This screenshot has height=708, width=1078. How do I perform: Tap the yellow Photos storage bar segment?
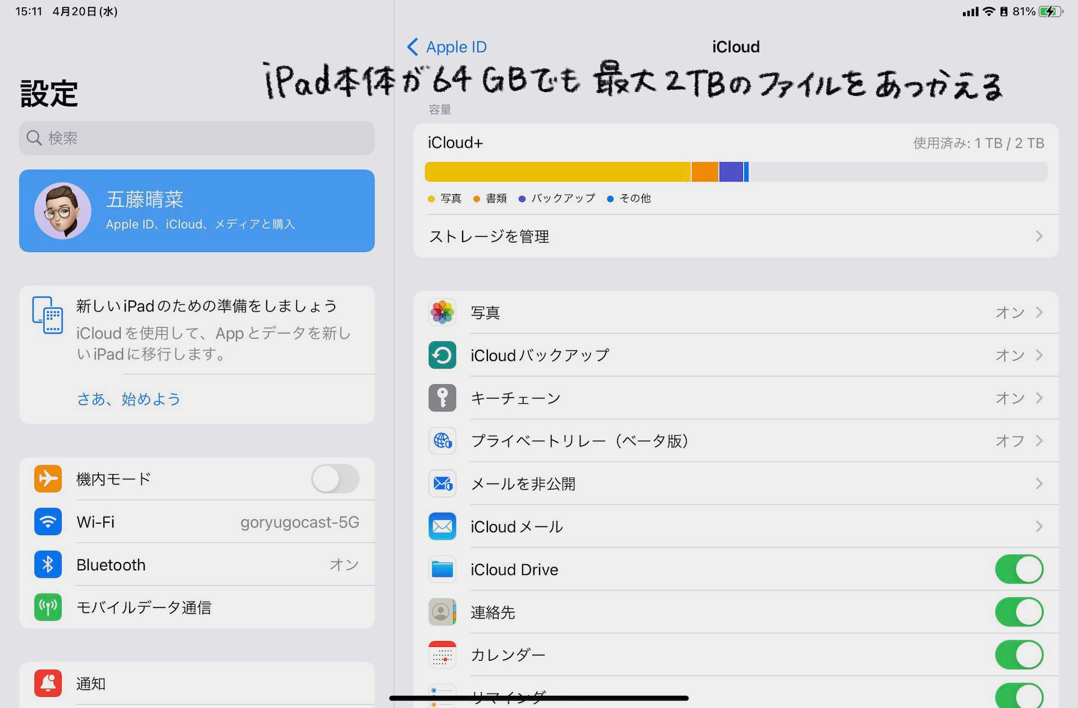pyautogui.click(x=558, y=172)
